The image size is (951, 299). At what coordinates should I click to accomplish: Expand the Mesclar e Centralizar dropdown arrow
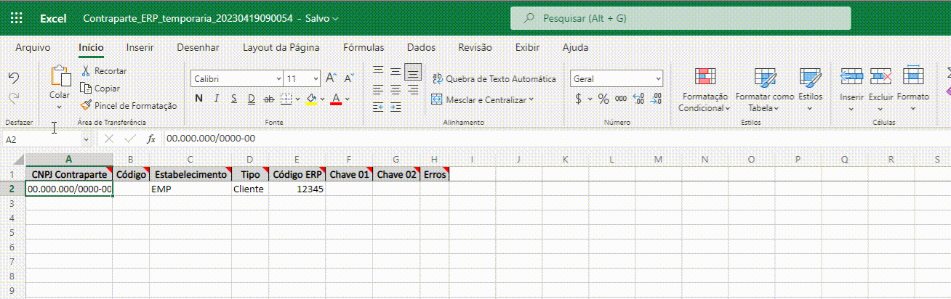coord(531,99)
